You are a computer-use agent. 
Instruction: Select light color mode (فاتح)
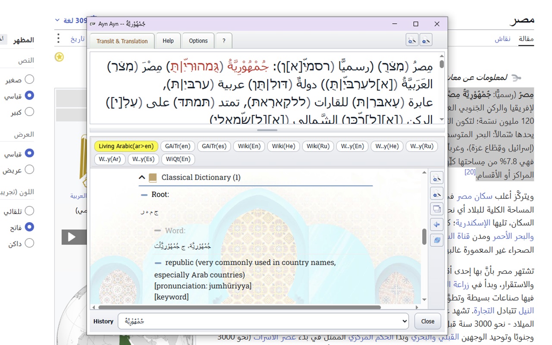point(29,227)
